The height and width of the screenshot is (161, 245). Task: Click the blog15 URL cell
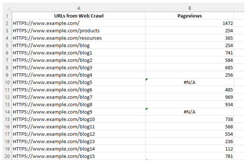[x=79, y=156]
